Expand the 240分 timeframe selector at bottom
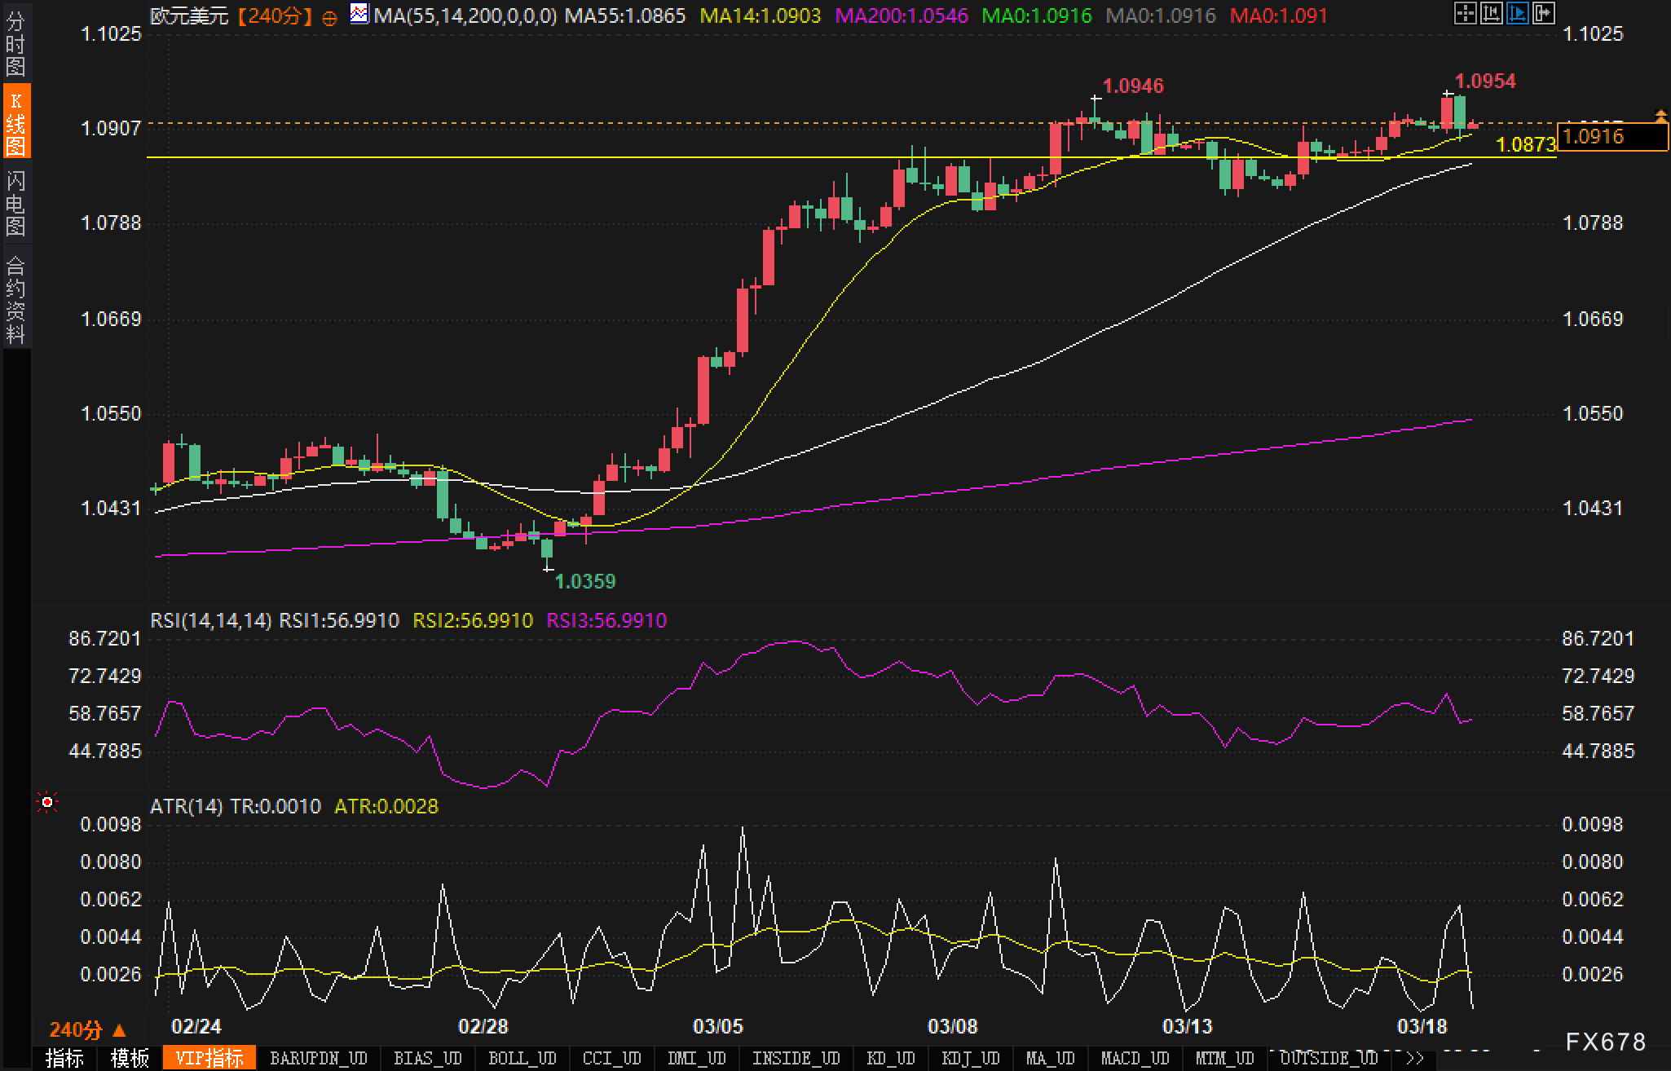This screenshot has width=1671, height=1071. [x=88, y=1030]
